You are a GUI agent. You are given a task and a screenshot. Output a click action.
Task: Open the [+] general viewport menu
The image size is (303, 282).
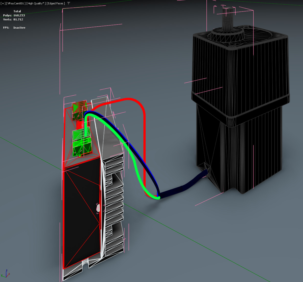pyautogui.click(x=3, y=3)
